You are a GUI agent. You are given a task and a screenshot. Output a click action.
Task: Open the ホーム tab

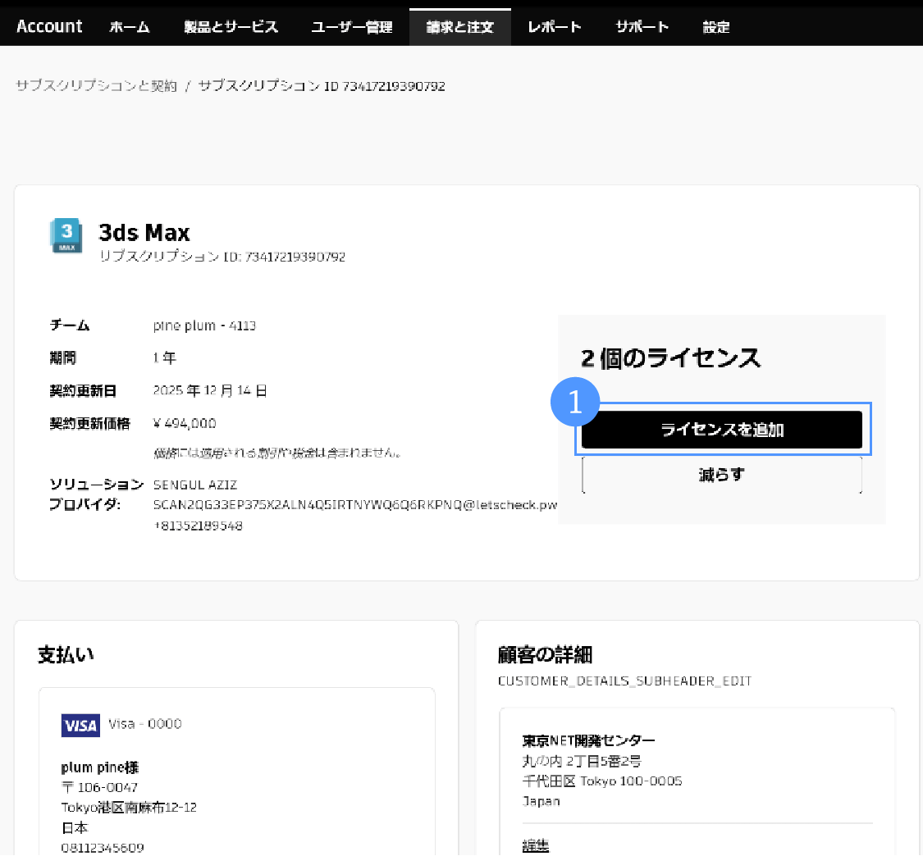click(130, 27)
